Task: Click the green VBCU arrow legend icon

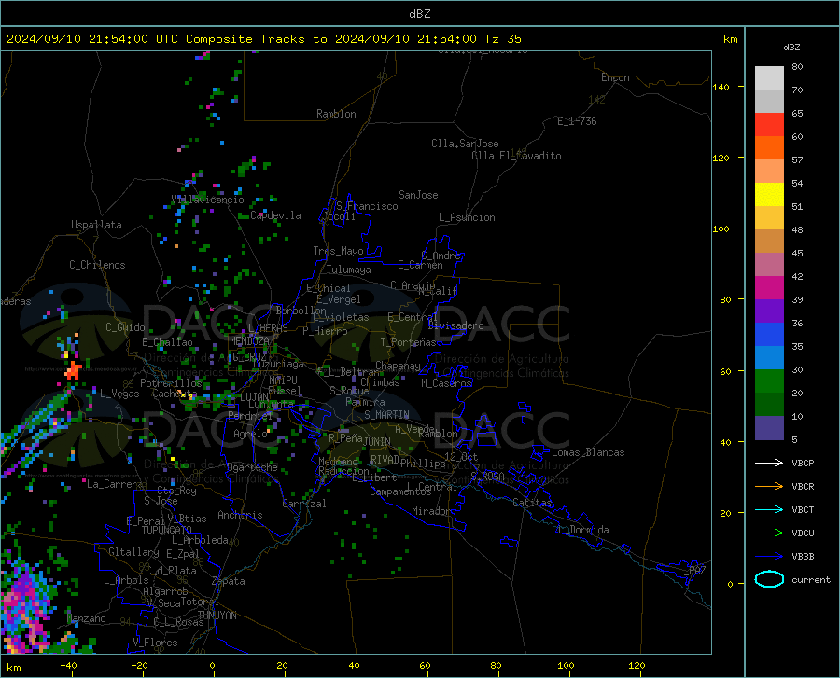Action: pyautogui.click(x=769, y=533)
